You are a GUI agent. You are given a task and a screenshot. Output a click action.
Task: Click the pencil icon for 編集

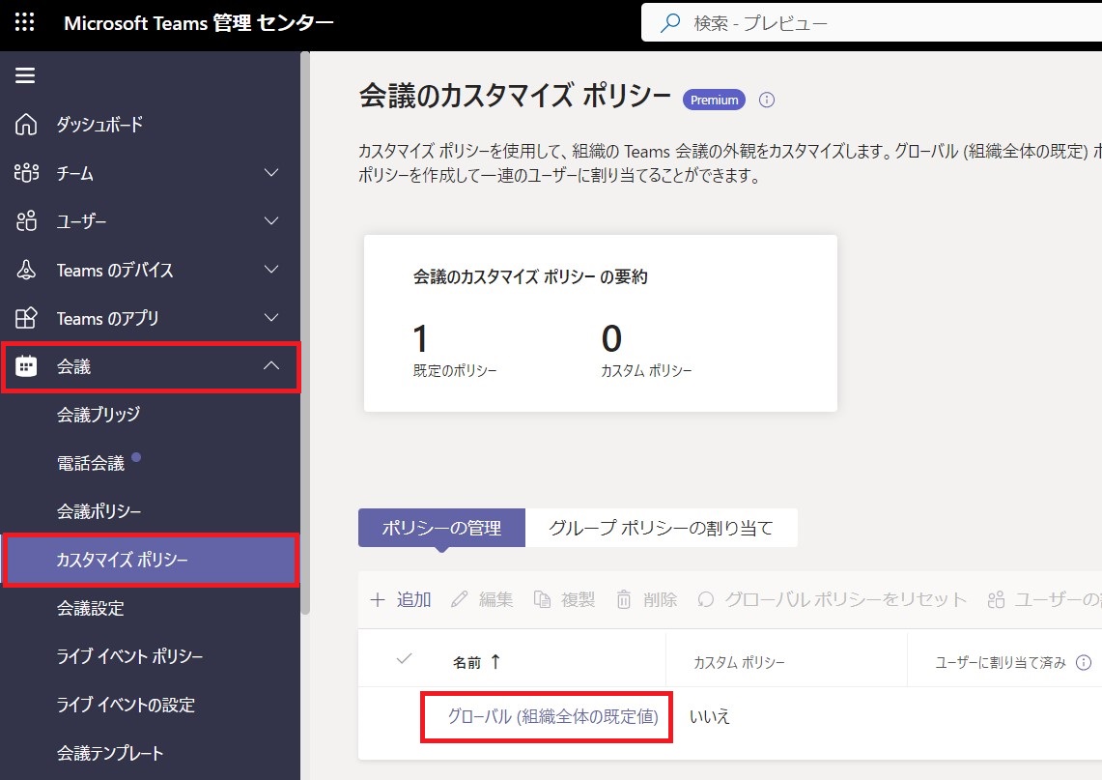click(459, 599)
